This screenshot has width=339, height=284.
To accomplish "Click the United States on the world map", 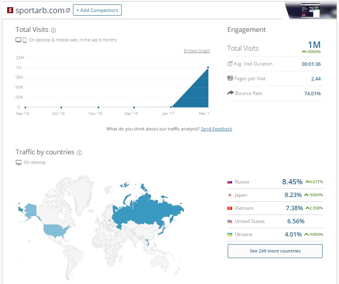I will tap(55, 231).
